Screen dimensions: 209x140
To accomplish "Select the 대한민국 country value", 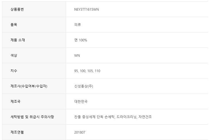I will click(81, 101).
